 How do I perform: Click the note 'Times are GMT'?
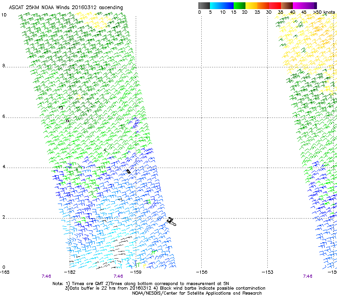[87, 284]
